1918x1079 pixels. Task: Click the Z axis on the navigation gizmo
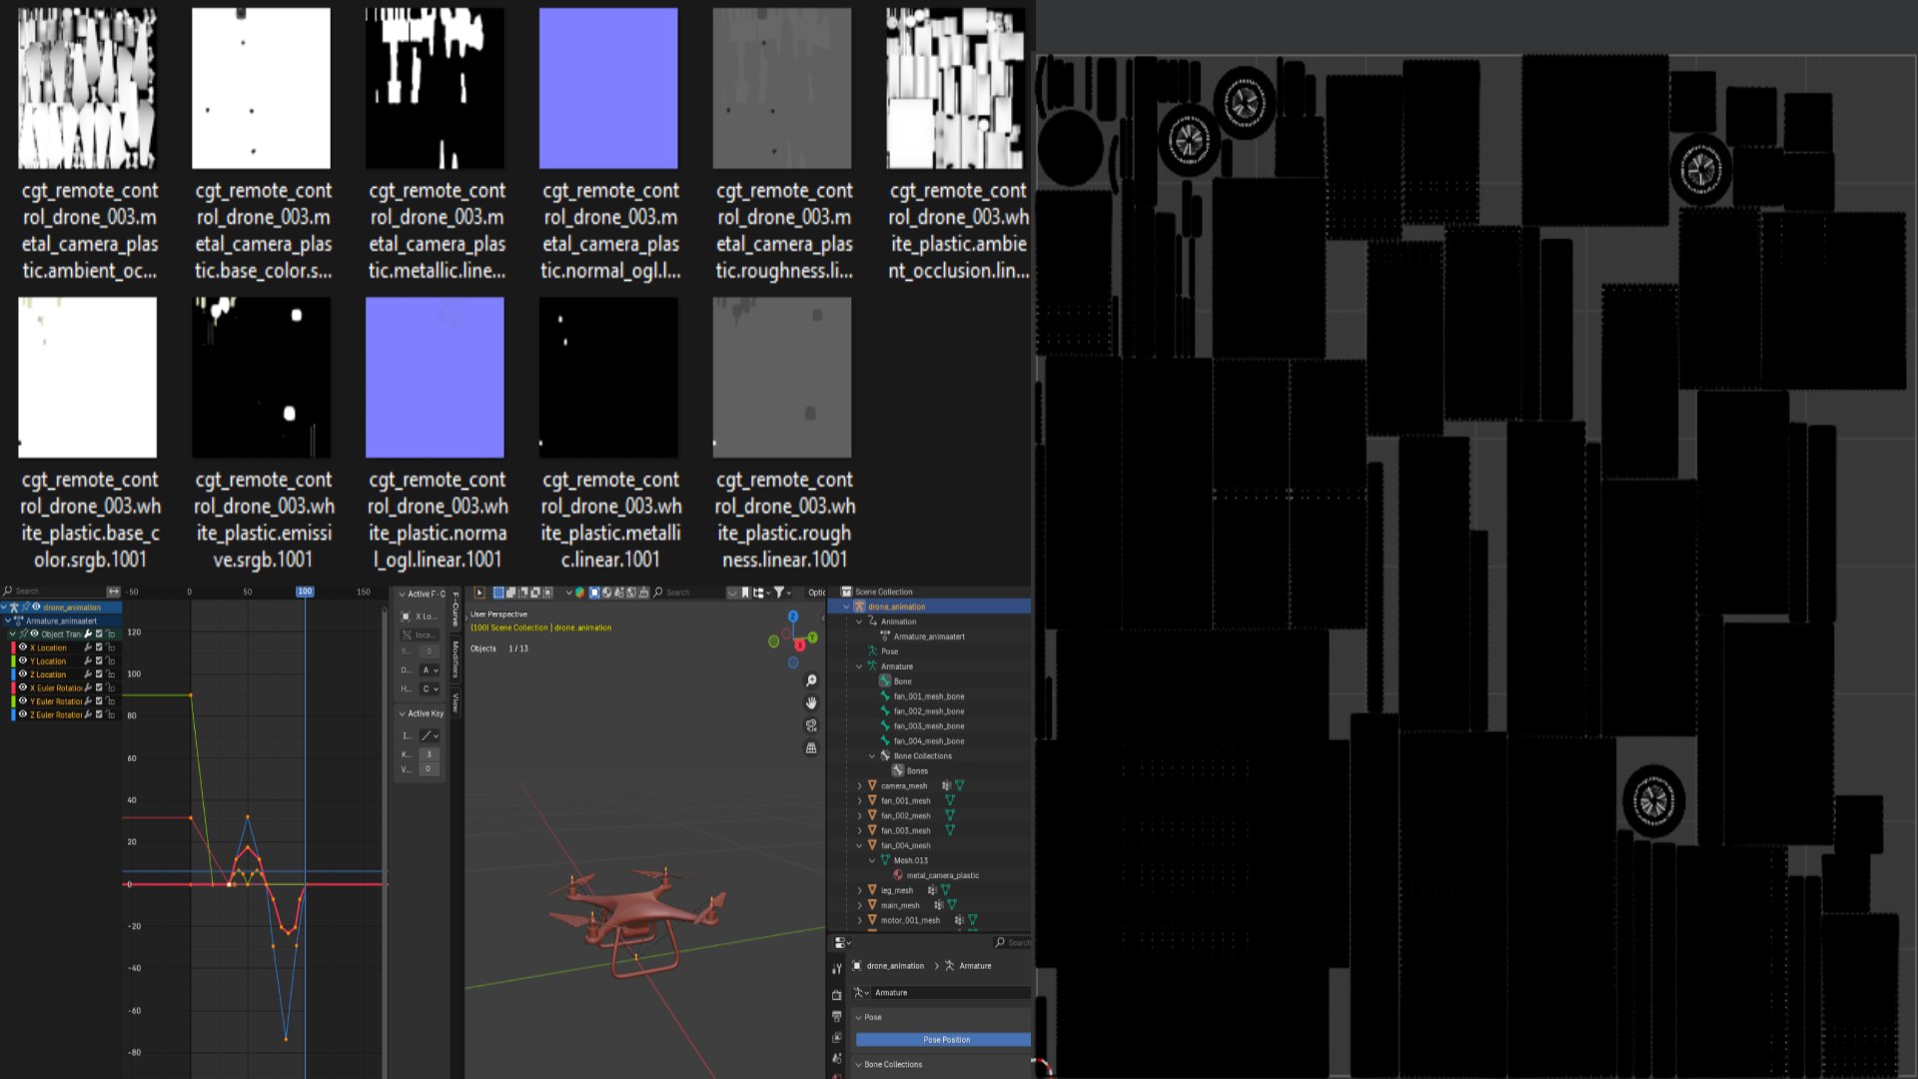[793, 616]
